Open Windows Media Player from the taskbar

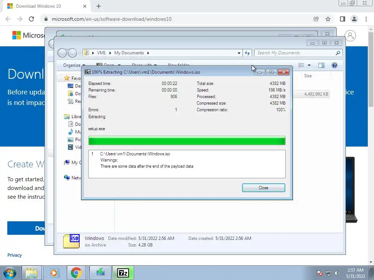pyautogui.click(x=54, y=273)
